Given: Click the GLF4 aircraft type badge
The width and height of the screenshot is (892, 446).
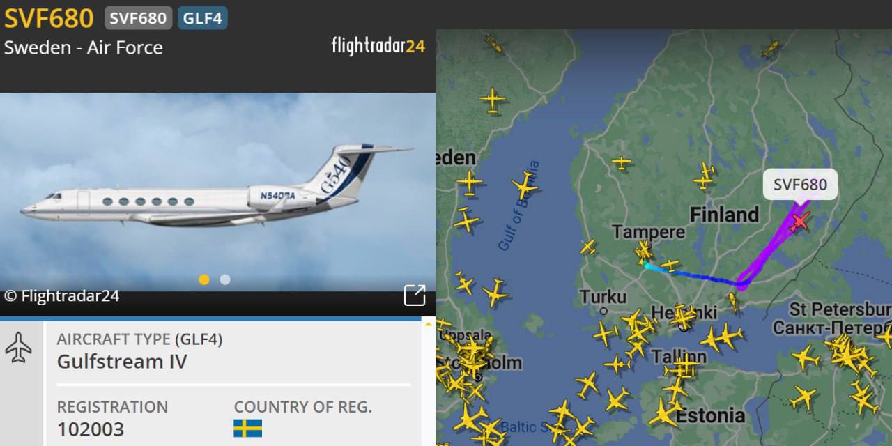Looking at the screenshot, I should 203,18.
